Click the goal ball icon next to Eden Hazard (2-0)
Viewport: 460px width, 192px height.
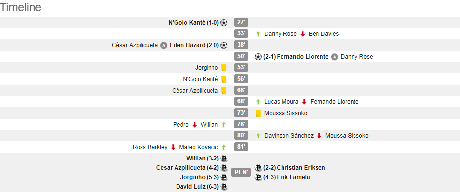(x=224, y=45)
